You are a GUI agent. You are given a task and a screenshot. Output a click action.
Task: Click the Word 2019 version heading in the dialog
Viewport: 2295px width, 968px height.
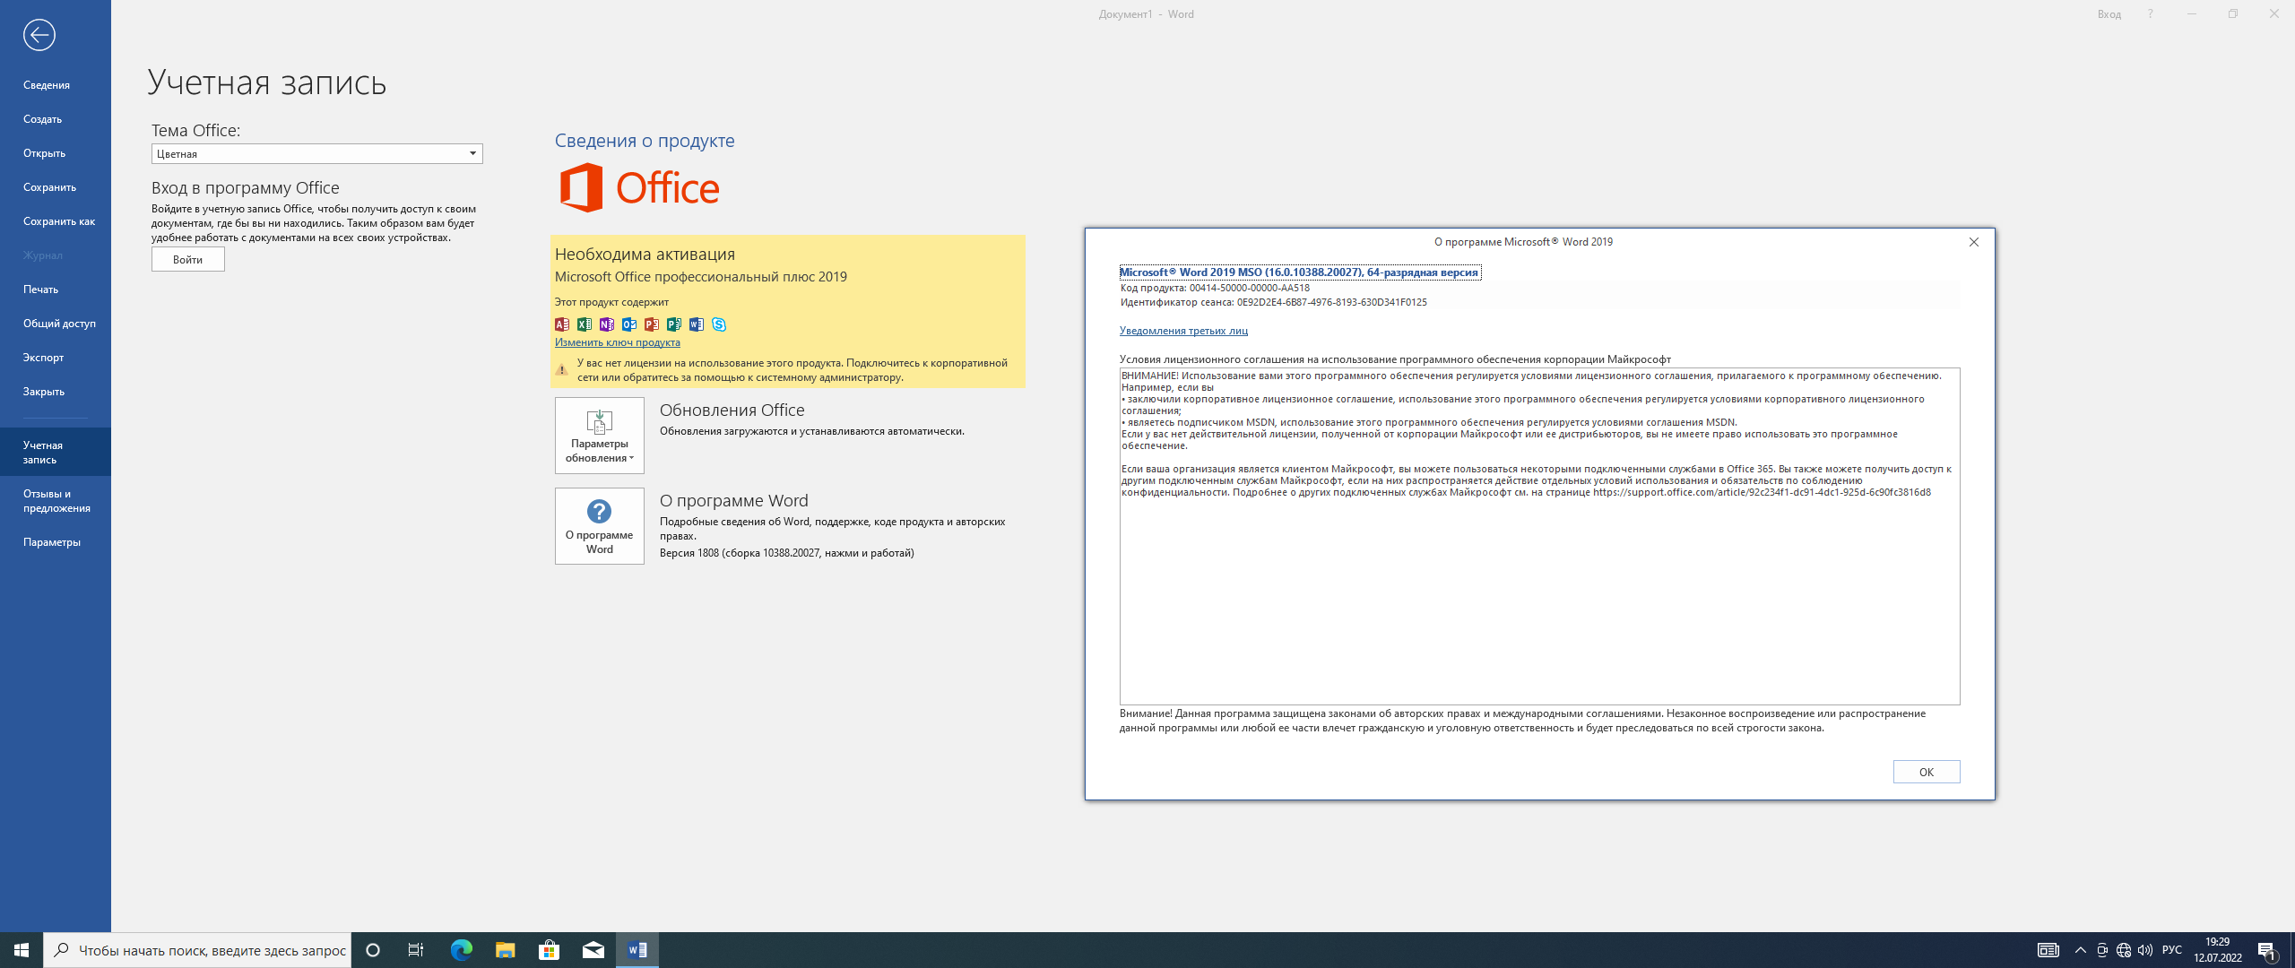(x=1299, y=272)
